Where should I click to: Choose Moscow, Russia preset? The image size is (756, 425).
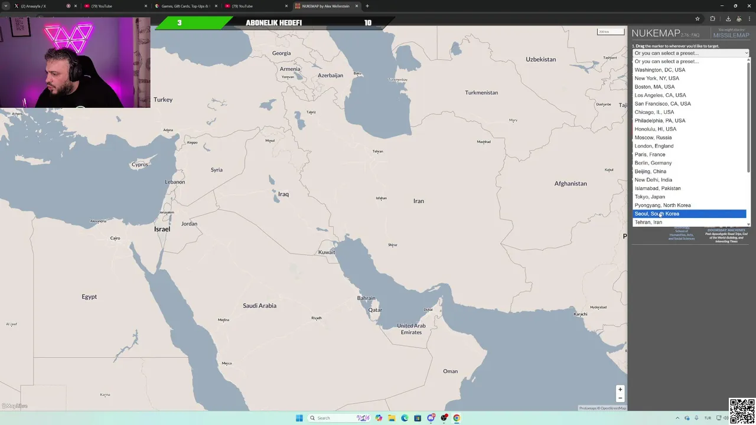pos(689,138)
